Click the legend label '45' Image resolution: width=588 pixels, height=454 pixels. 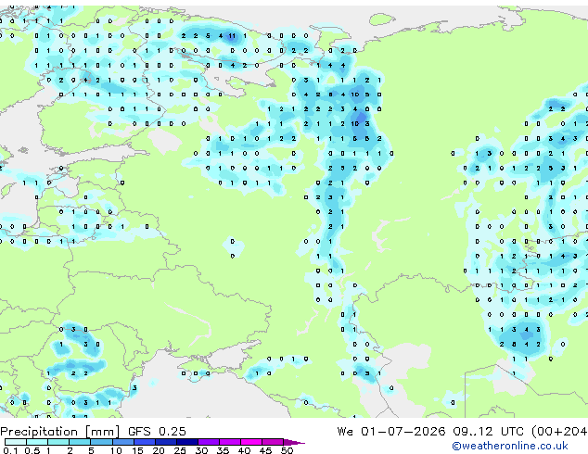(x=265, y=450)
